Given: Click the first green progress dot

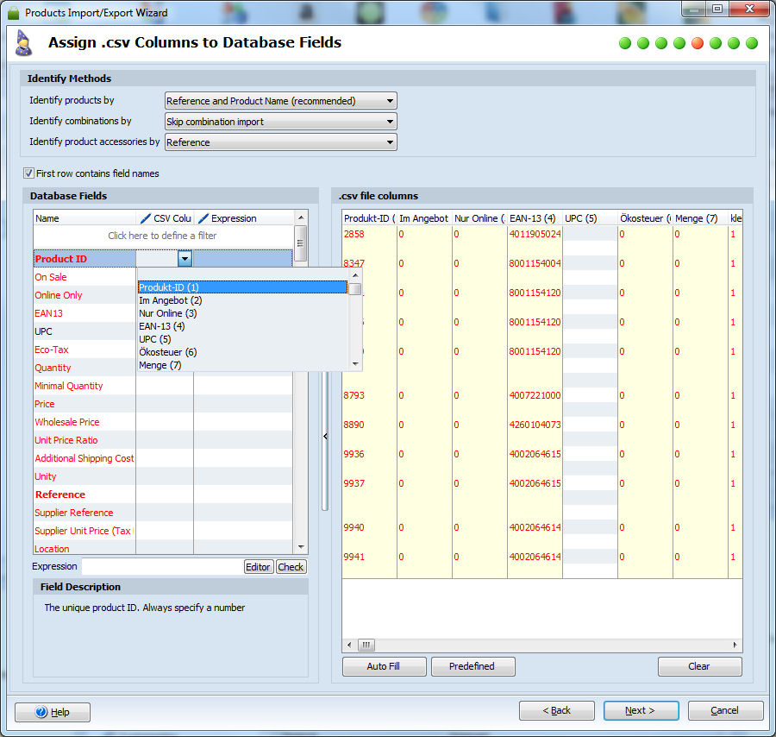Looking at the screenshot, I should [625, 43].
